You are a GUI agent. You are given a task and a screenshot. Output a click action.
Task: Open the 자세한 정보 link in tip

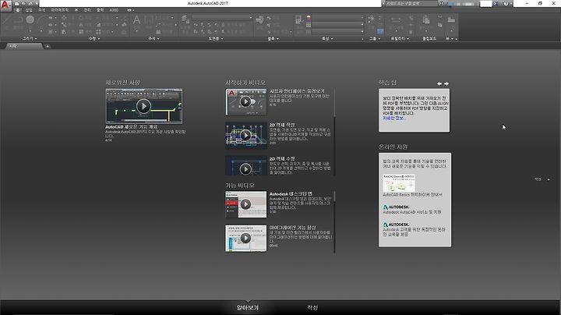pyautogui.click(x=394, y=119)
